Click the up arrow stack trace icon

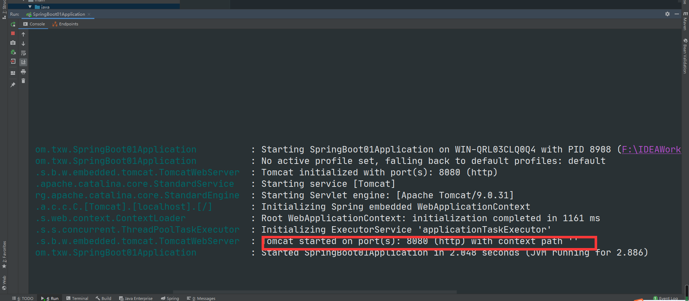(x=23, y=34)
